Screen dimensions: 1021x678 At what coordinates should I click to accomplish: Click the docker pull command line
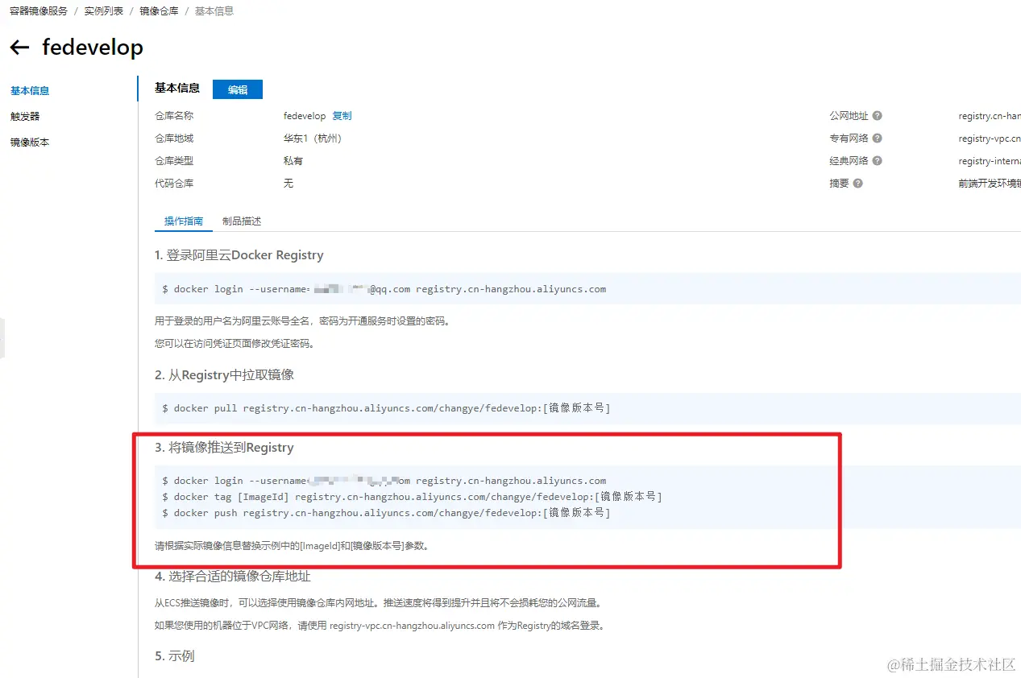(x=386, y=408)
